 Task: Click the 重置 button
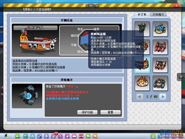click(110, 112)
